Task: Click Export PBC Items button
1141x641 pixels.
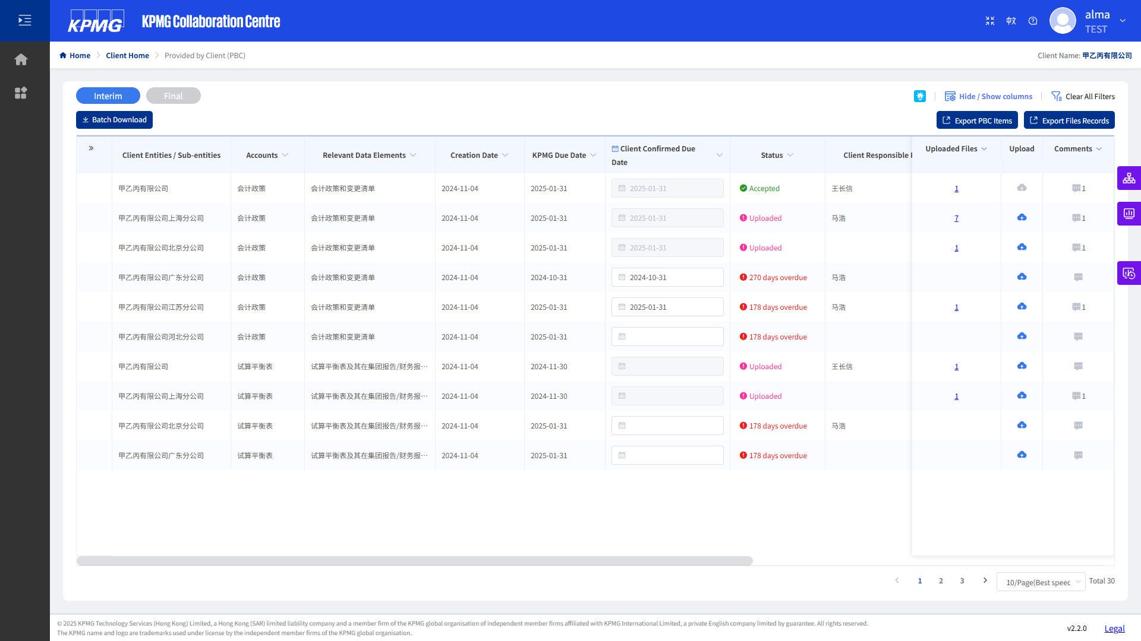Action: [976, 120]
